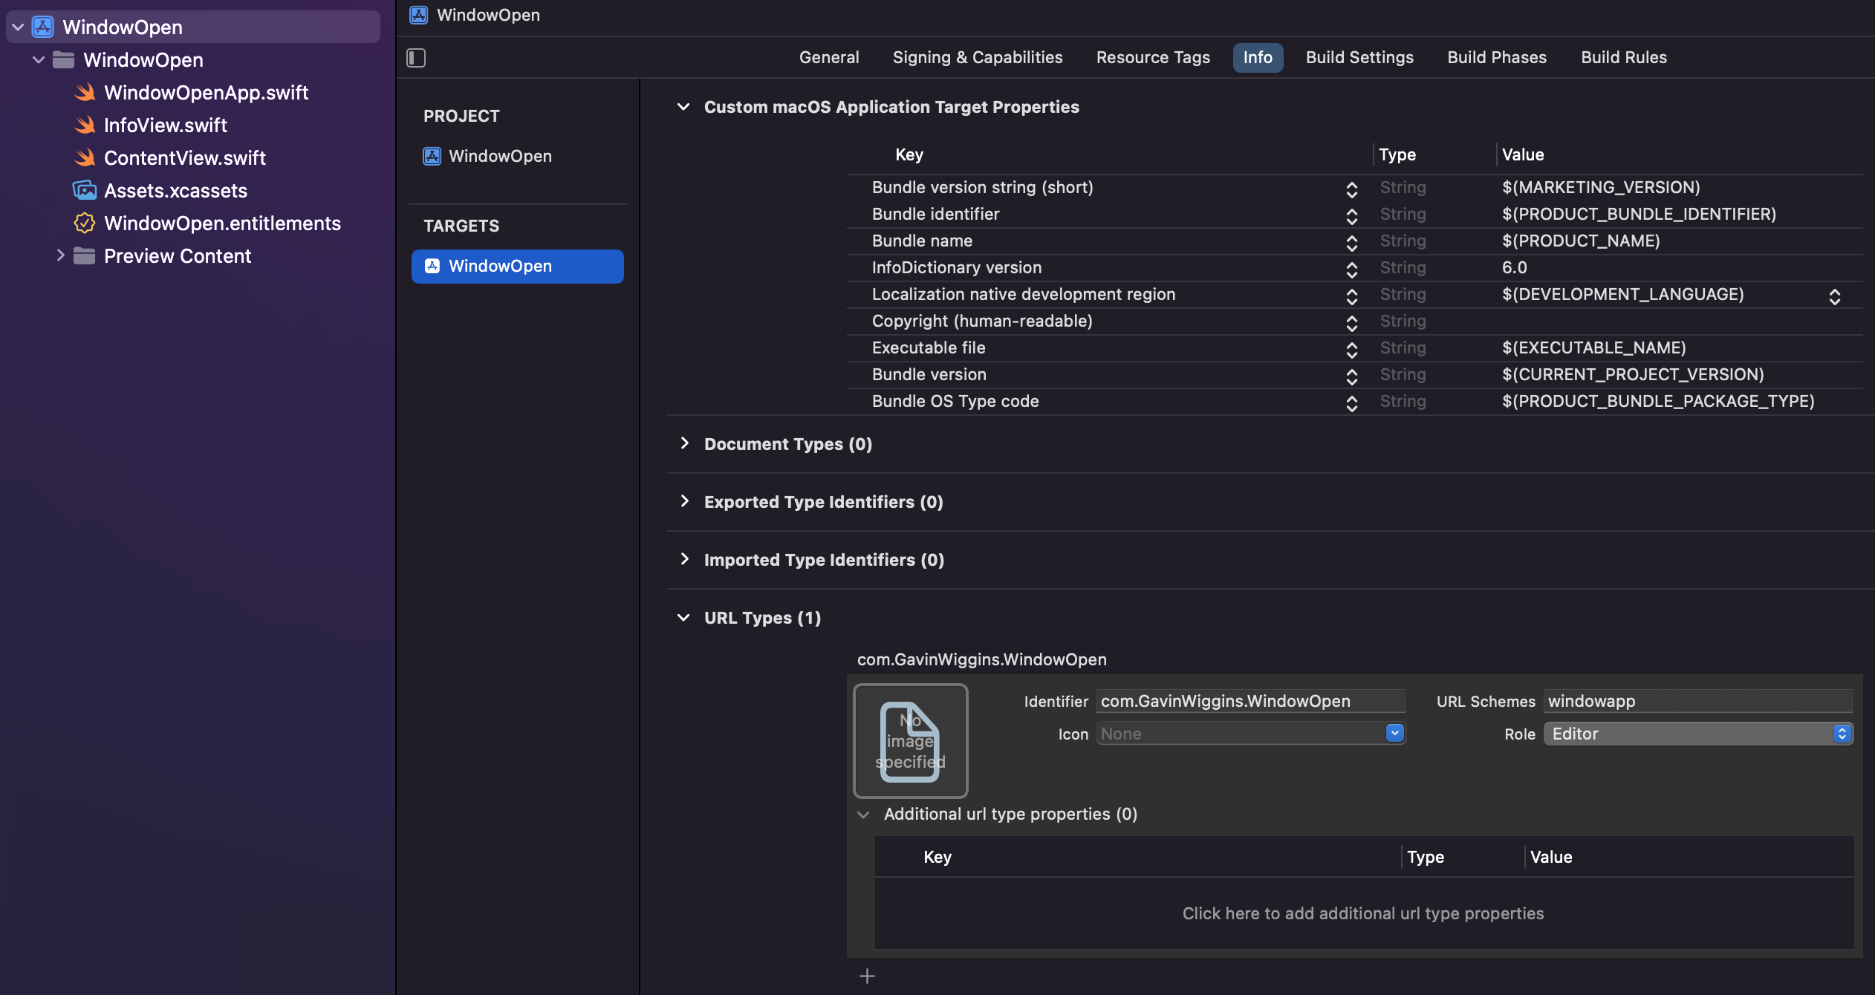Open the Icon combo box dropdown arrow
The height and width of the screenshot is (995, 1875).
click(x=1394, y=734)
